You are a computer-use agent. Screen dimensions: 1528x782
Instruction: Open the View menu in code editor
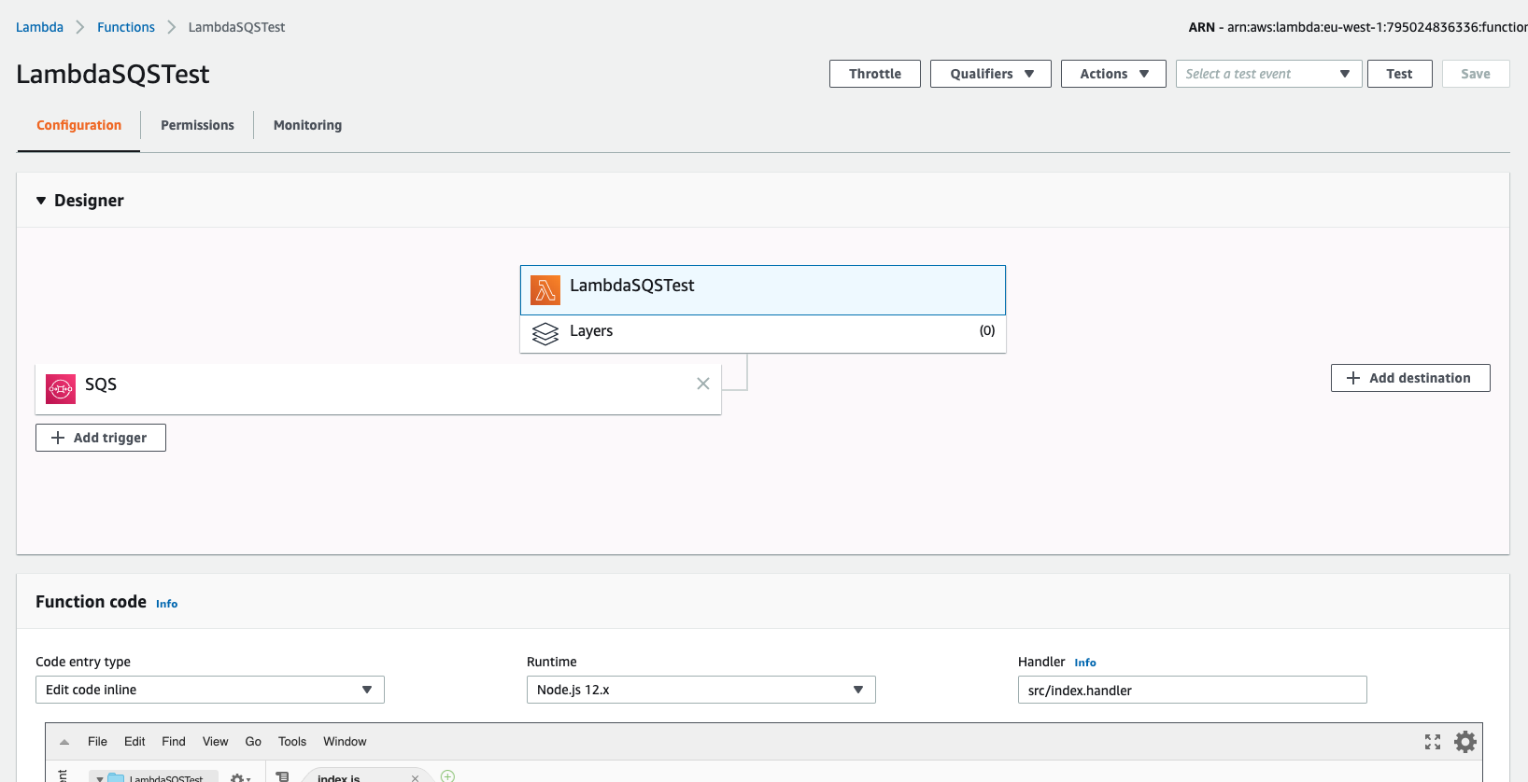[x=216, y=742]
